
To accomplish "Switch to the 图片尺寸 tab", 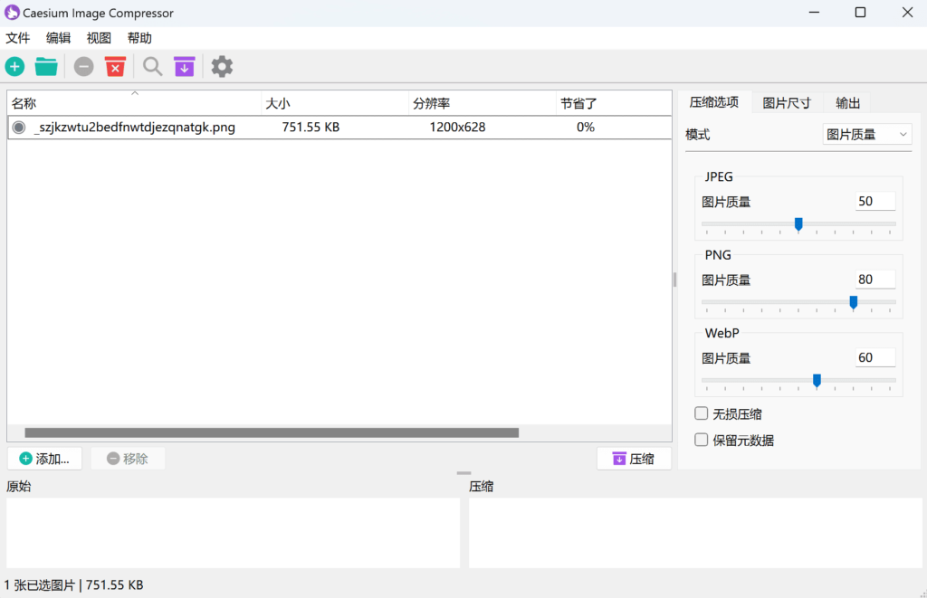I will pos(787,103).
